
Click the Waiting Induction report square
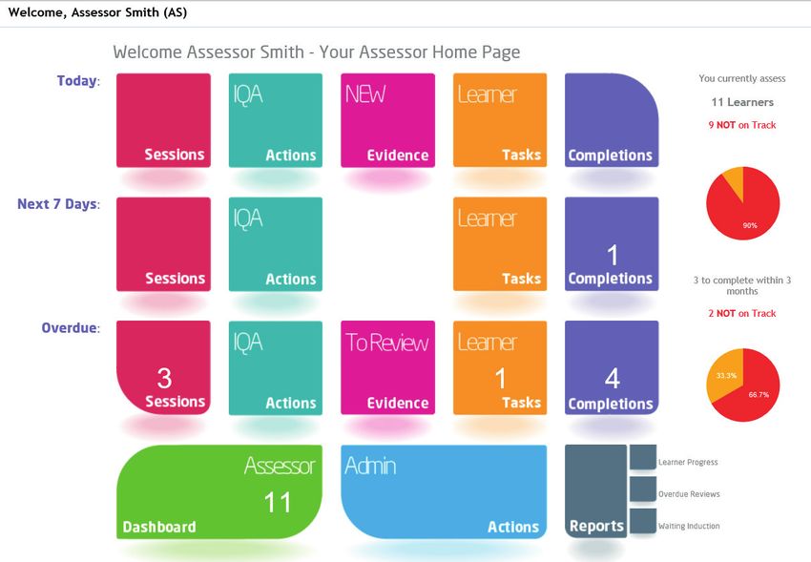click(643, 521)
